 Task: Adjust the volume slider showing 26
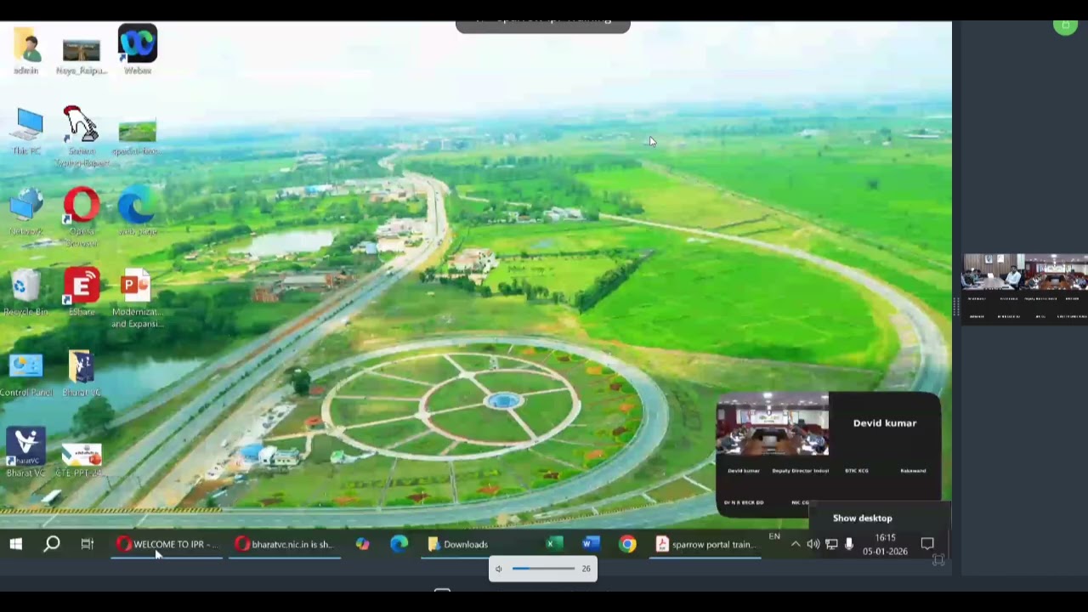point(543,569)
